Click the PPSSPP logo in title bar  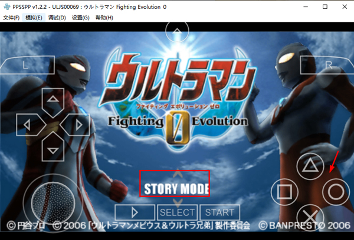[7, 7]
